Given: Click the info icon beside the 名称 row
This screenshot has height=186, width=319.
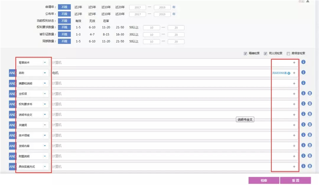Looking at the screenshot, I should [303, 73].
